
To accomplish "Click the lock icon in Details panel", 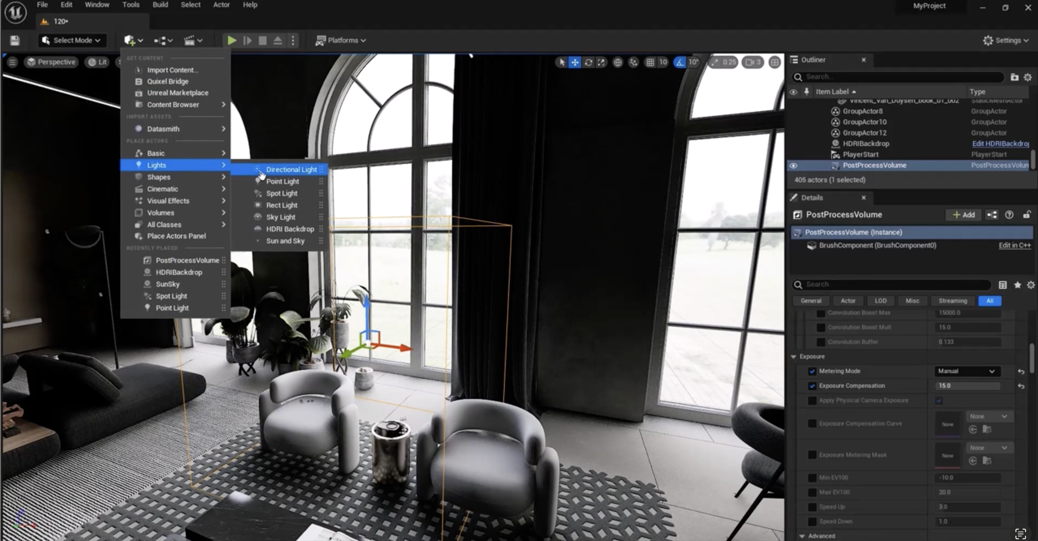I will click(1026, 215).
